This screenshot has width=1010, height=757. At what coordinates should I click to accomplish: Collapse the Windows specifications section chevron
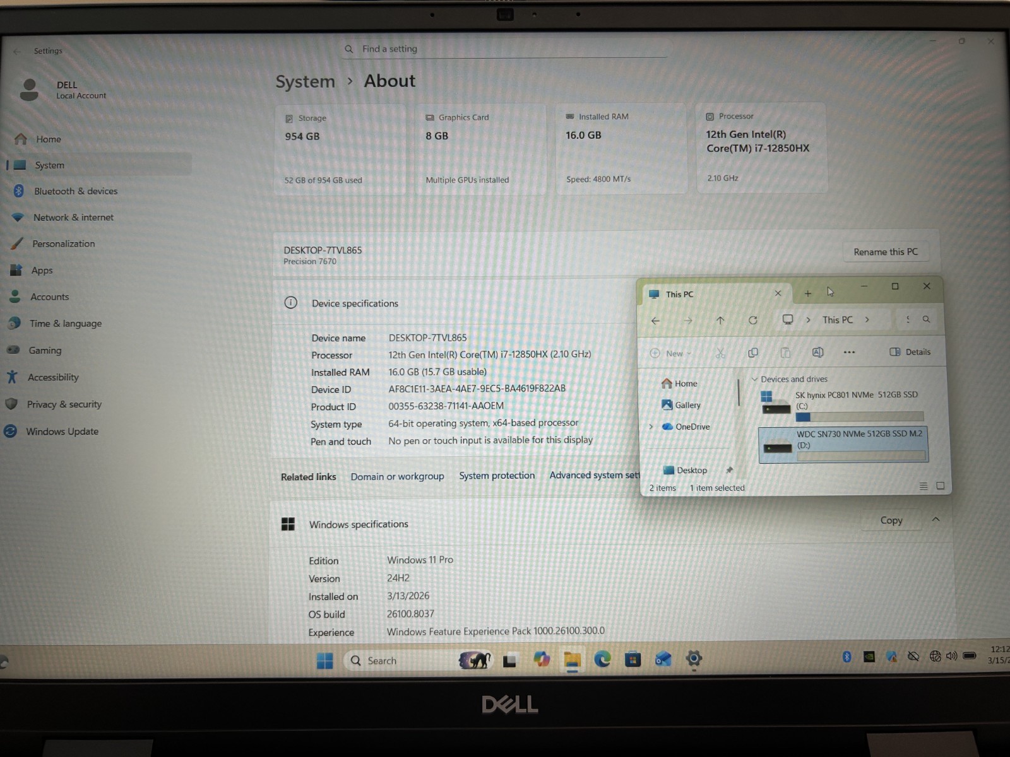936,519
